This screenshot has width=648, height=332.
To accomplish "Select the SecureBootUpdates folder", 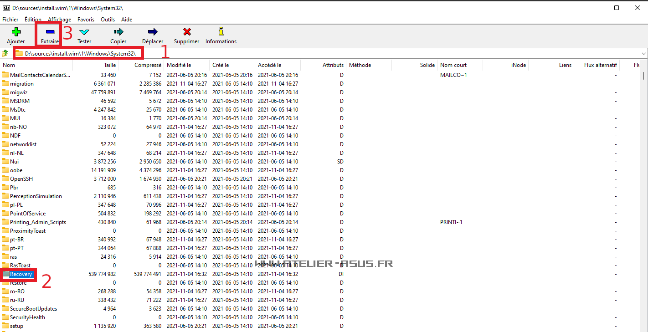I will 33,309.
